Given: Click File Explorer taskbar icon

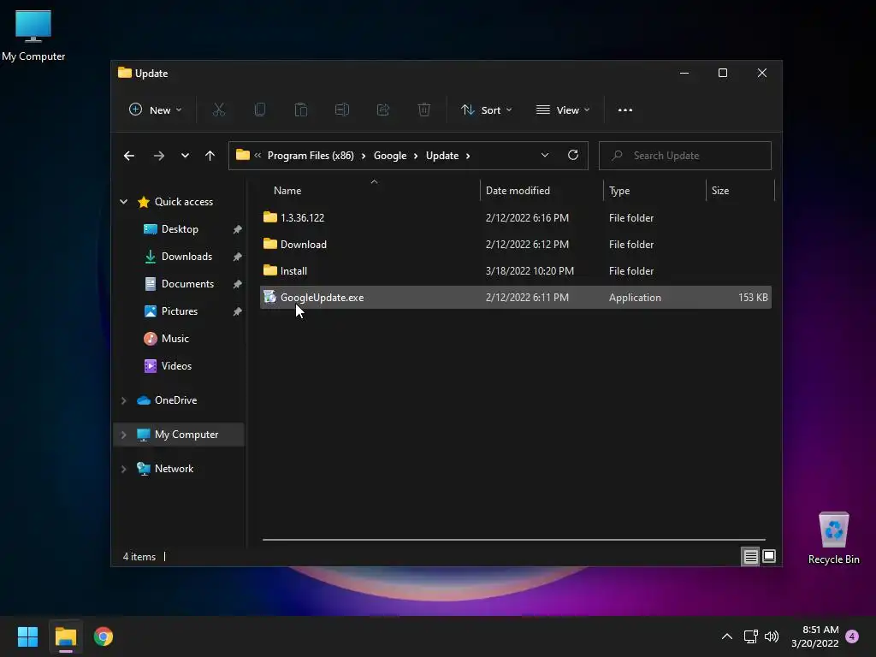Looking at the screenshot, I should [65, 636].
